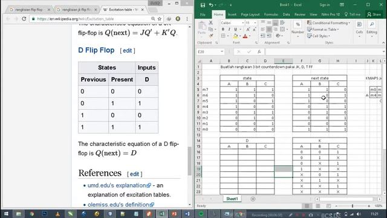This screenshot has width=387, height=218.
Task: Open 'rangkaian flip flop' first Chrome tab
Action: pyautogui.click(x=29, y=10)
